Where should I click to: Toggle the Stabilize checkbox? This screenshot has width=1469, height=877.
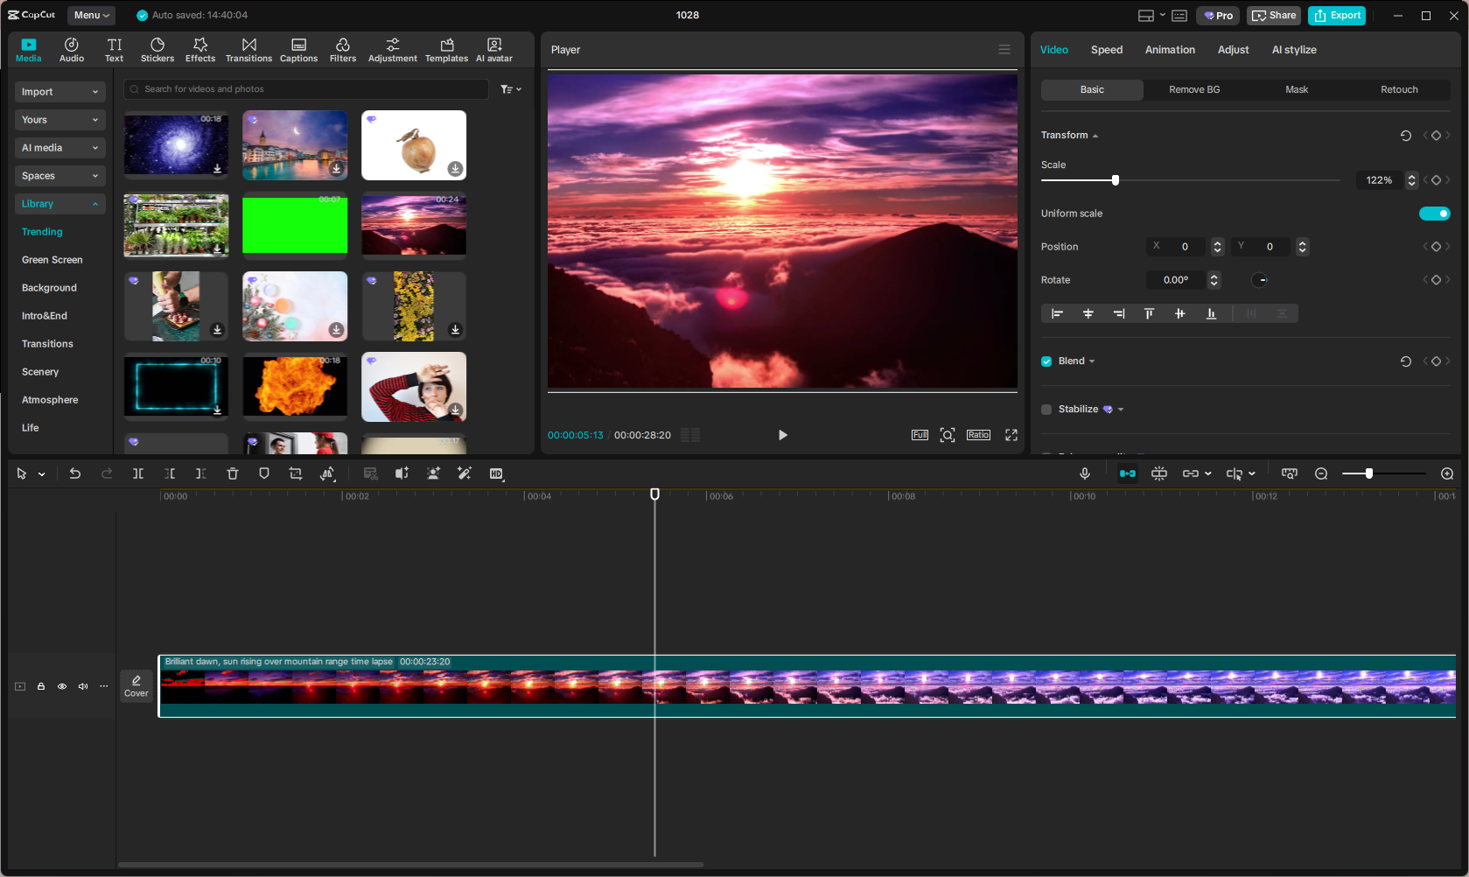1046,409
